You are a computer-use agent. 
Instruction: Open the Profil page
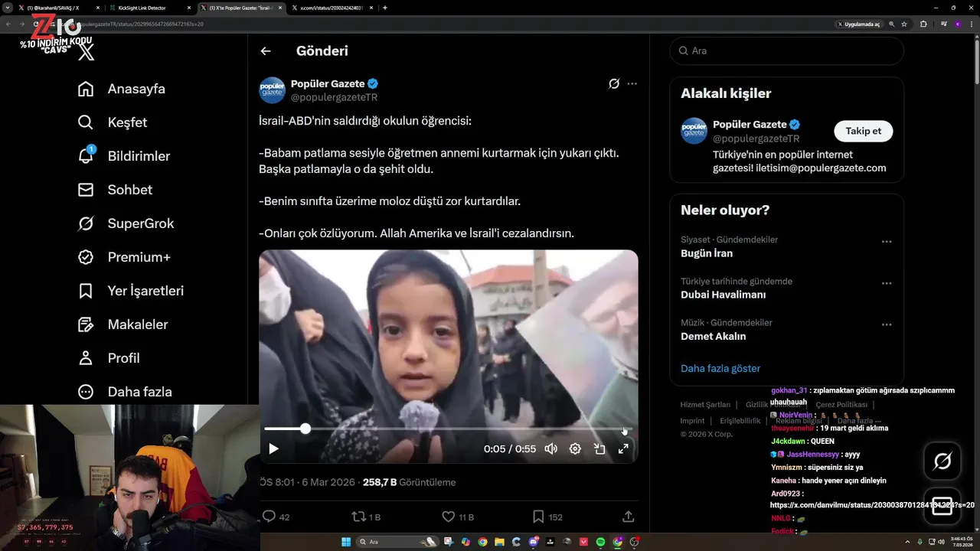[x=109, y=358]
